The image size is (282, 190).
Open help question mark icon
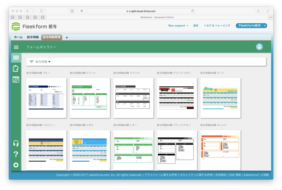(16, 154)
